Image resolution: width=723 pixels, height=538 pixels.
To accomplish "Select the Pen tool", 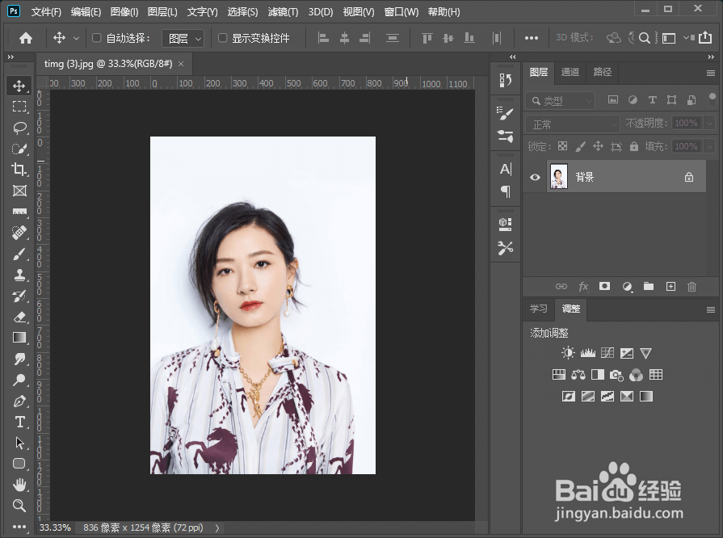I will coord(19,401).
